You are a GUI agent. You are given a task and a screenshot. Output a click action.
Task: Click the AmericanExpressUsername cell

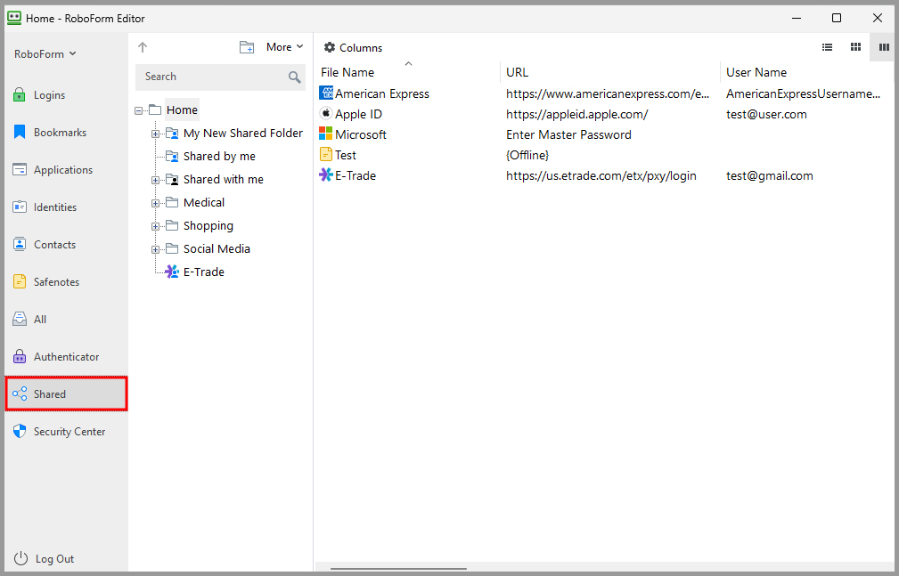804,94
